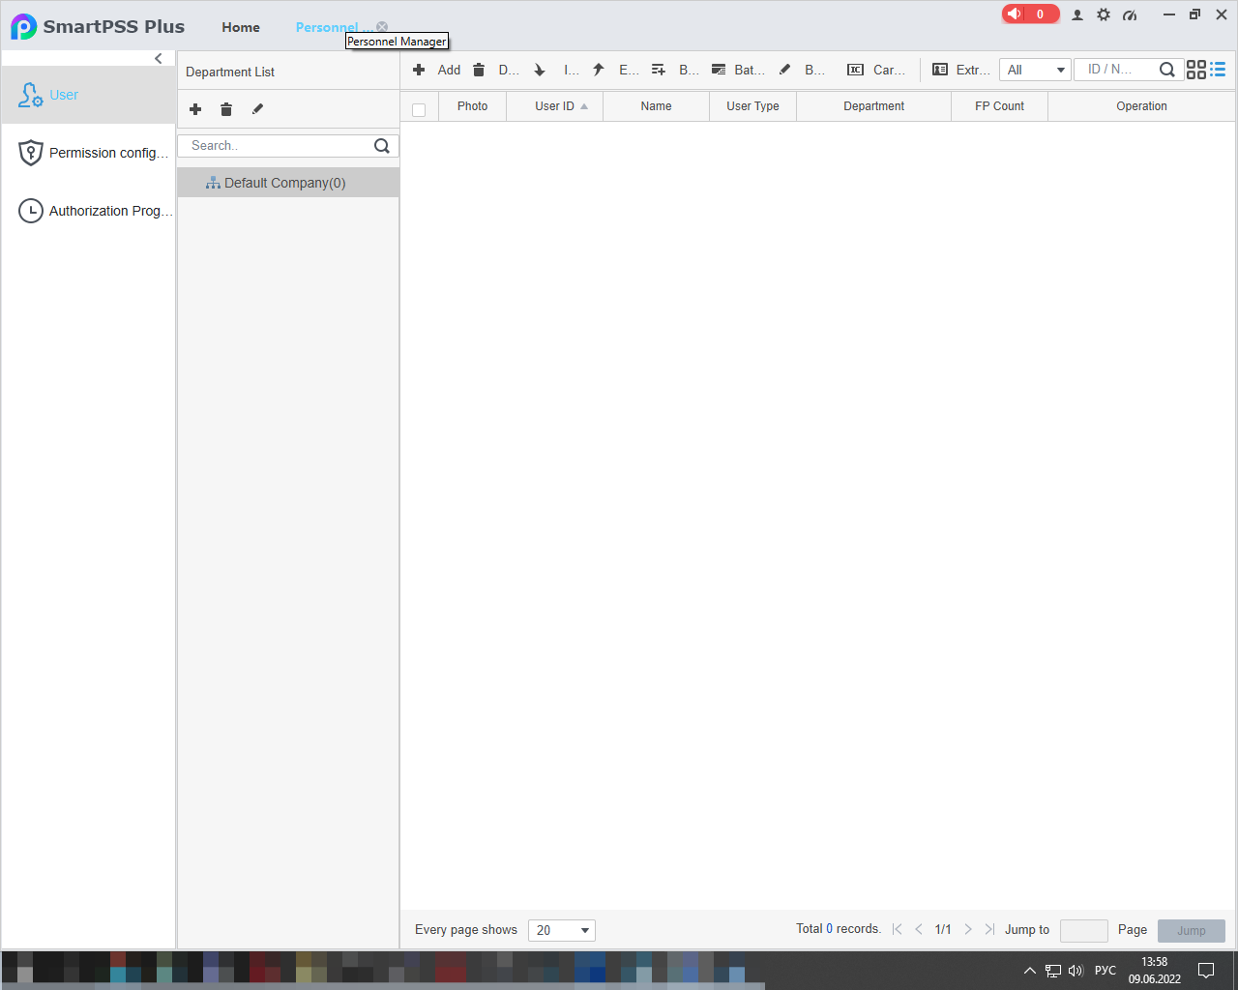Go to the last page

coord(989,929)
